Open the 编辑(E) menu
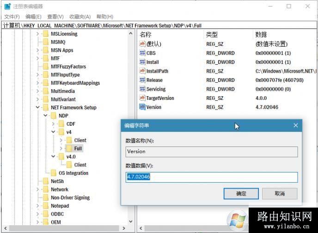 click(33, 17)
